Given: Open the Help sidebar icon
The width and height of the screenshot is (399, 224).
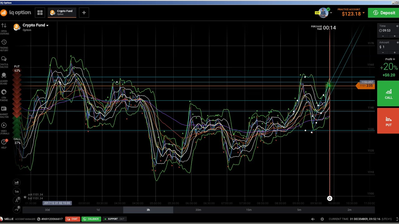Looking at the screenshot, I should coord(4,143).
